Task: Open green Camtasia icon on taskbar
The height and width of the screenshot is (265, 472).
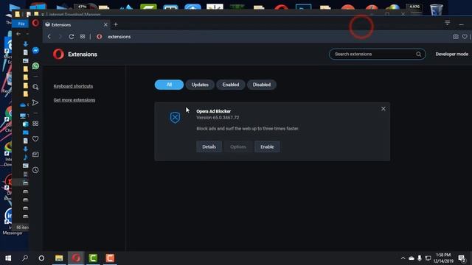Action: [x=93, y=258]
